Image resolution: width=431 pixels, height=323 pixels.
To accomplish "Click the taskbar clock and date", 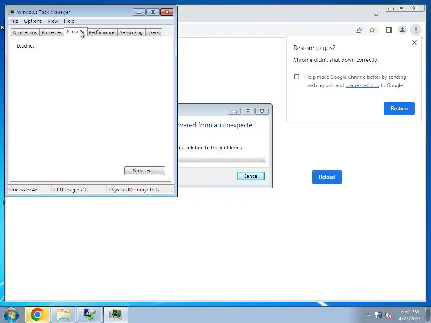I will pos(410,315).
